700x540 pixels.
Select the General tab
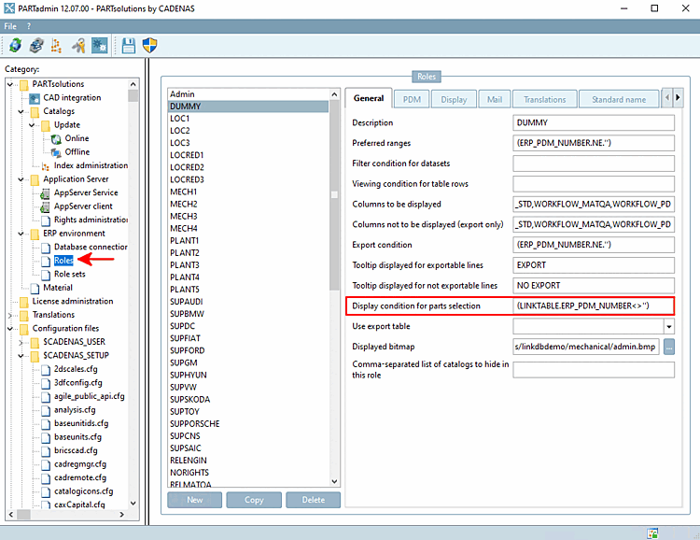369,98
